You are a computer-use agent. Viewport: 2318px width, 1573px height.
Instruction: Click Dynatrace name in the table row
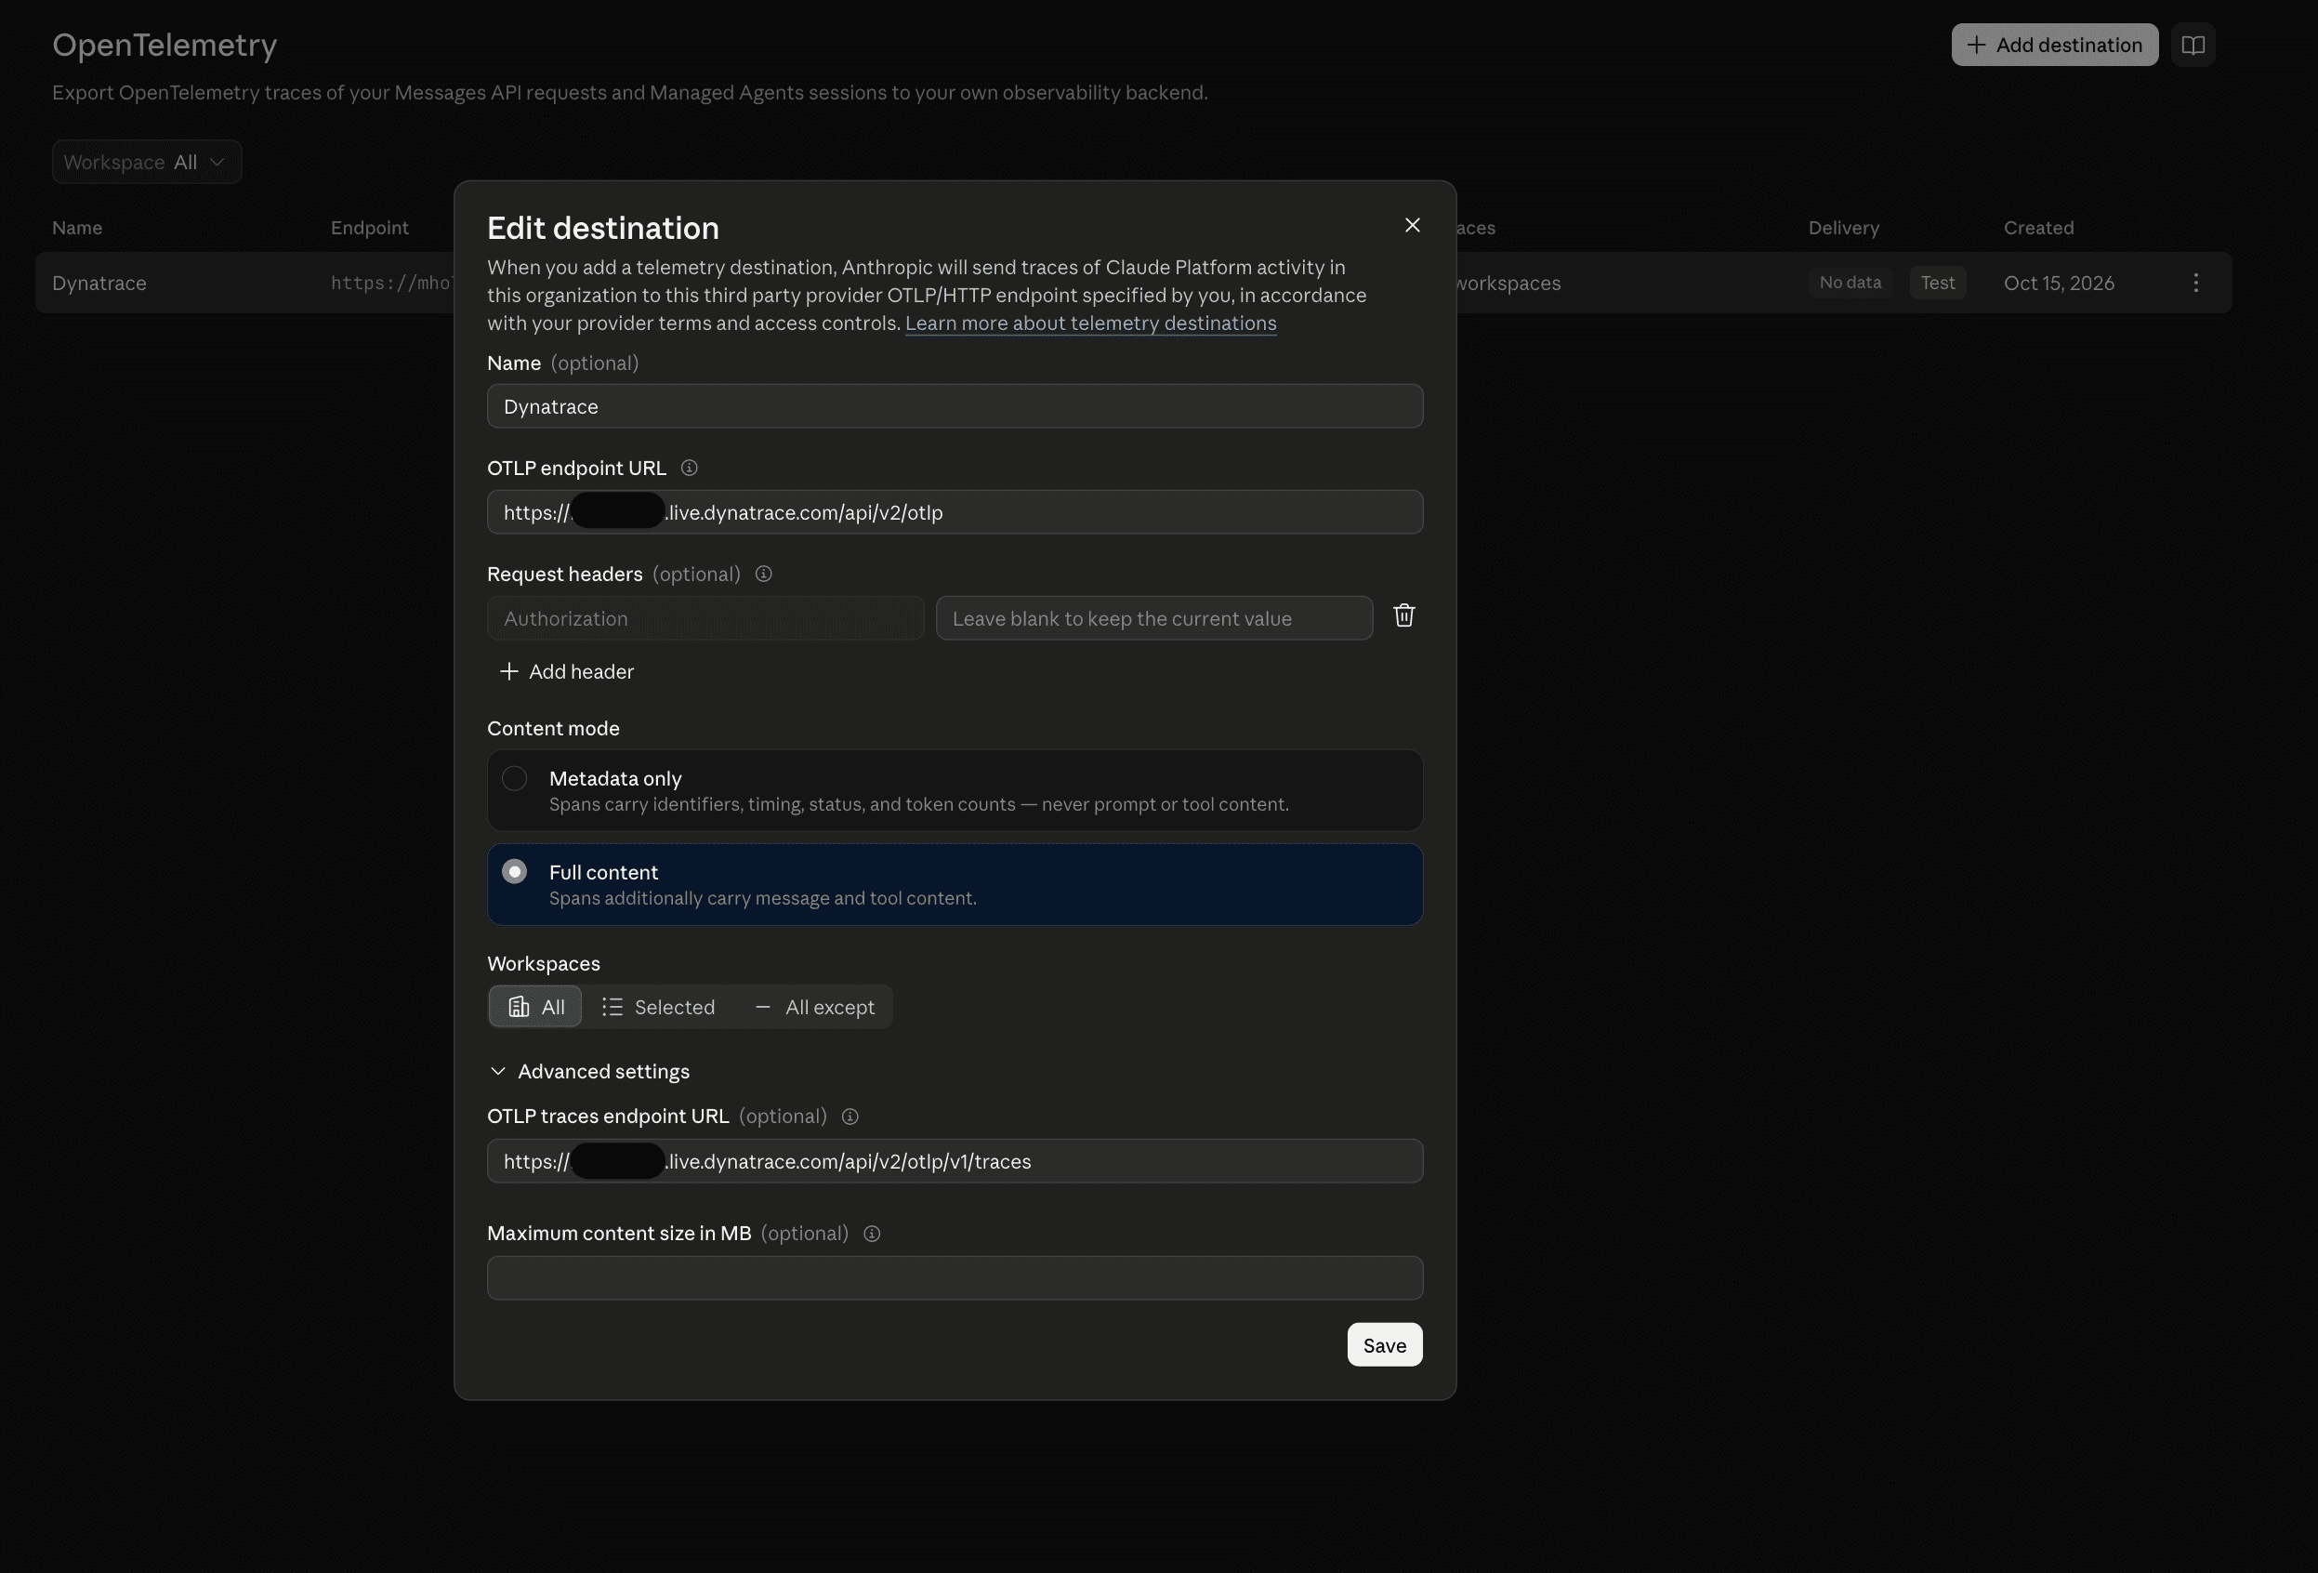click(99, 284)
